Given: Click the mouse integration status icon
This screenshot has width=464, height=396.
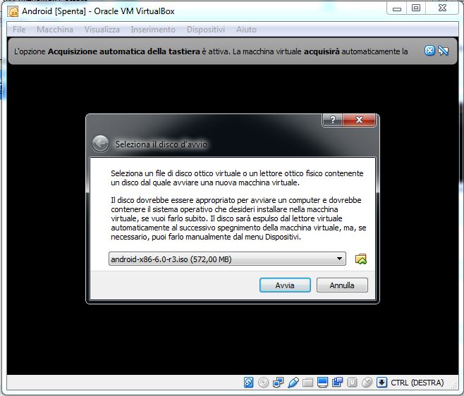Looking at the screenshot, I should coord(367,383).
